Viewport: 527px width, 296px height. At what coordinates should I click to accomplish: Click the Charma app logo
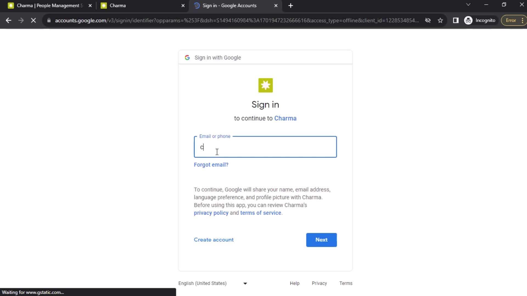tap(265, 85)
